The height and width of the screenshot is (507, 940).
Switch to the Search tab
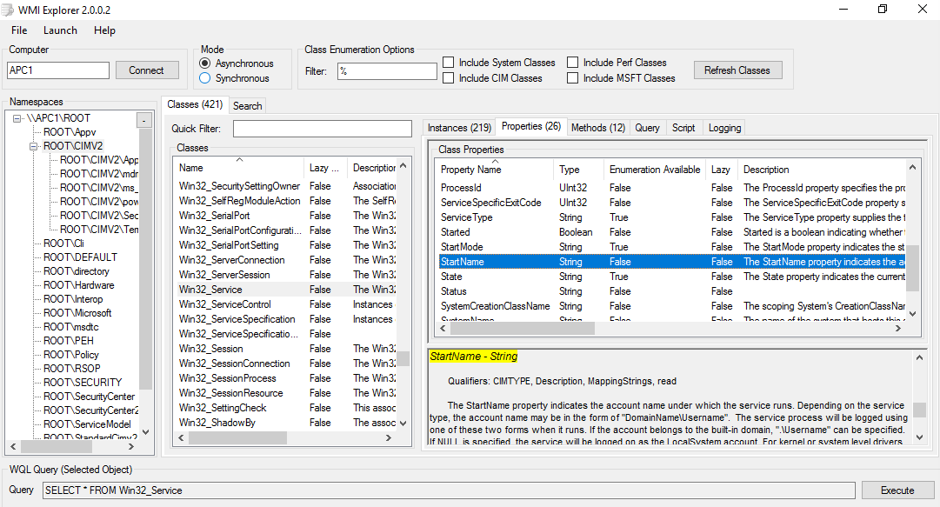pos(248,106)
